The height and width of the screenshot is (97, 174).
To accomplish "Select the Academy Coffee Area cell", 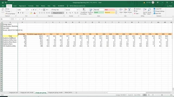I will click(10, 40).
